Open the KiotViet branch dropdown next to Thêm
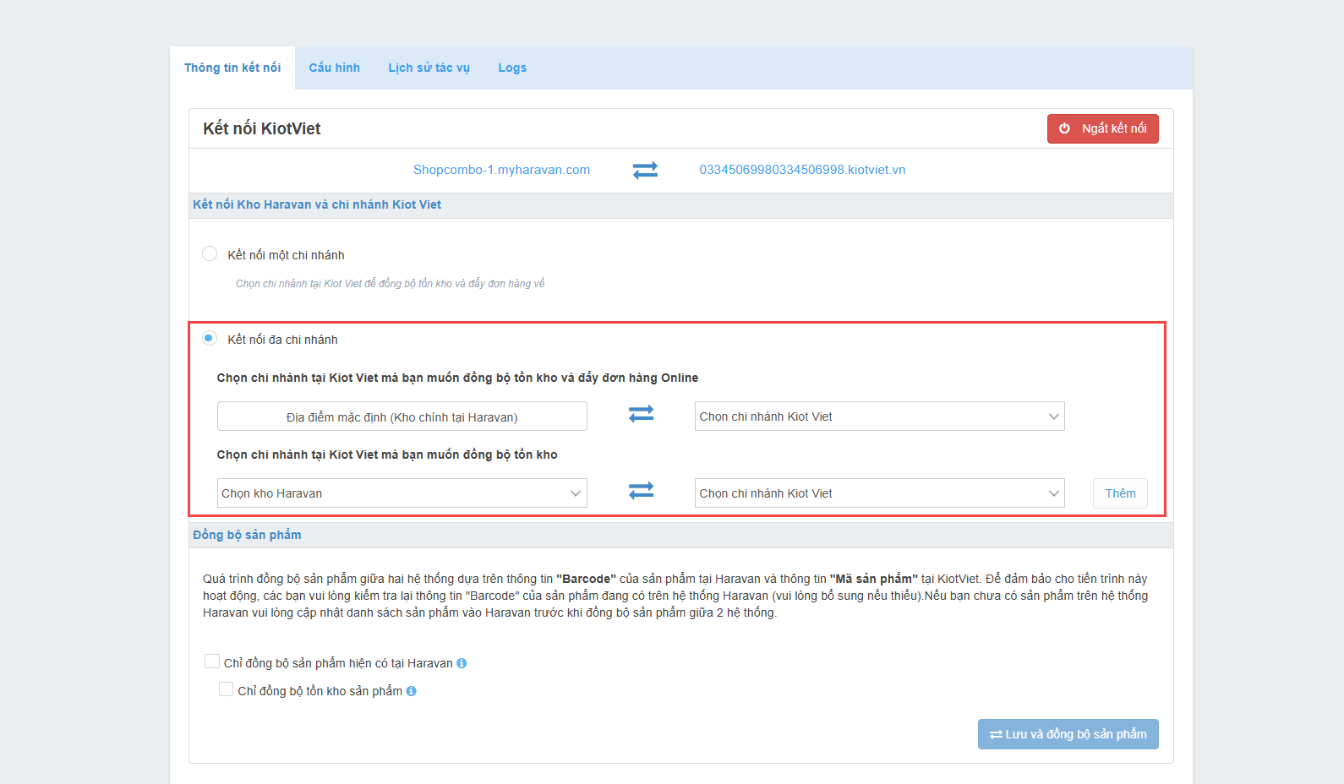The width and height of the screenshot is (1344, 784). click(x=879, y=493)
